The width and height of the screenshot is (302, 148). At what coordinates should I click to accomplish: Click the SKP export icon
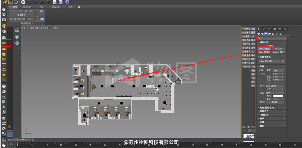tap(61, 2)
